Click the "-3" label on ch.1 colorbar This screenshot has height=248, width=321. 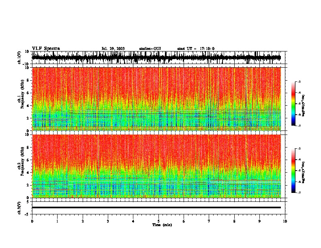[x=299, y=82]
